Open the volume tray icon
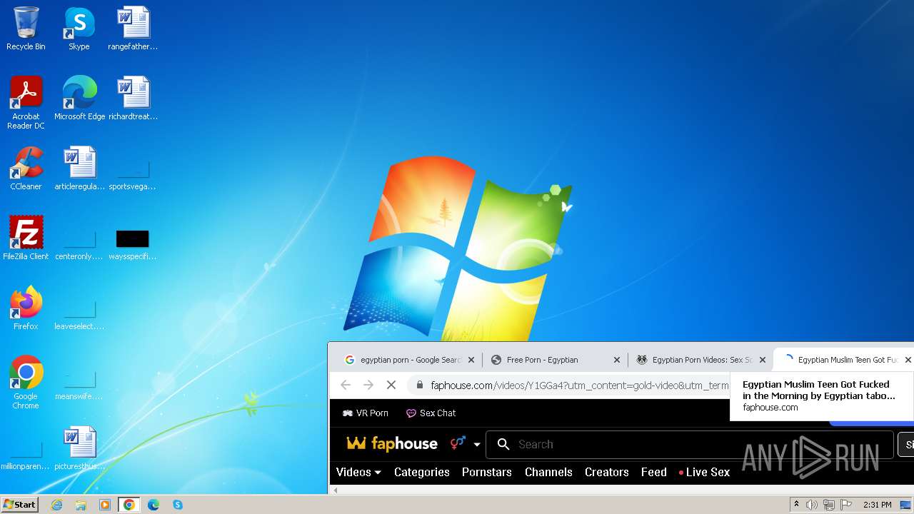The image size is (914, 514). point(812,505)
